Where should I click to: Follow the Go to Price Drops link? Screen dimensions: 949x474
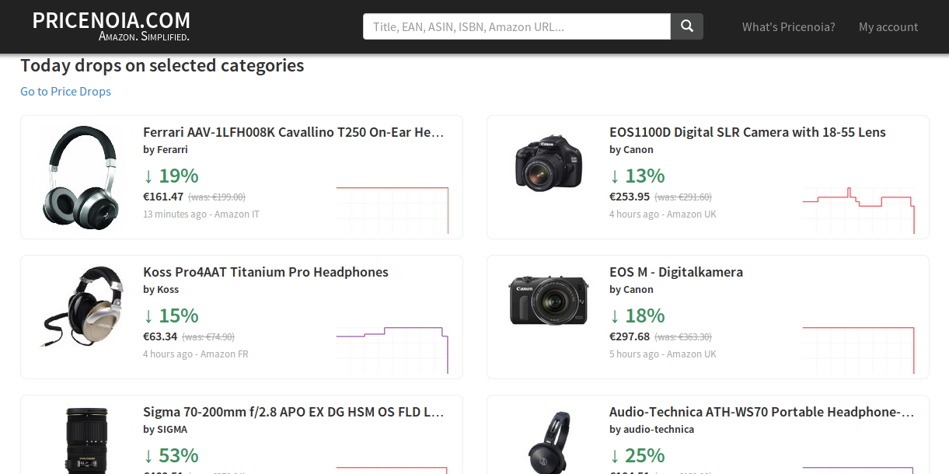[x=65, y=92]
